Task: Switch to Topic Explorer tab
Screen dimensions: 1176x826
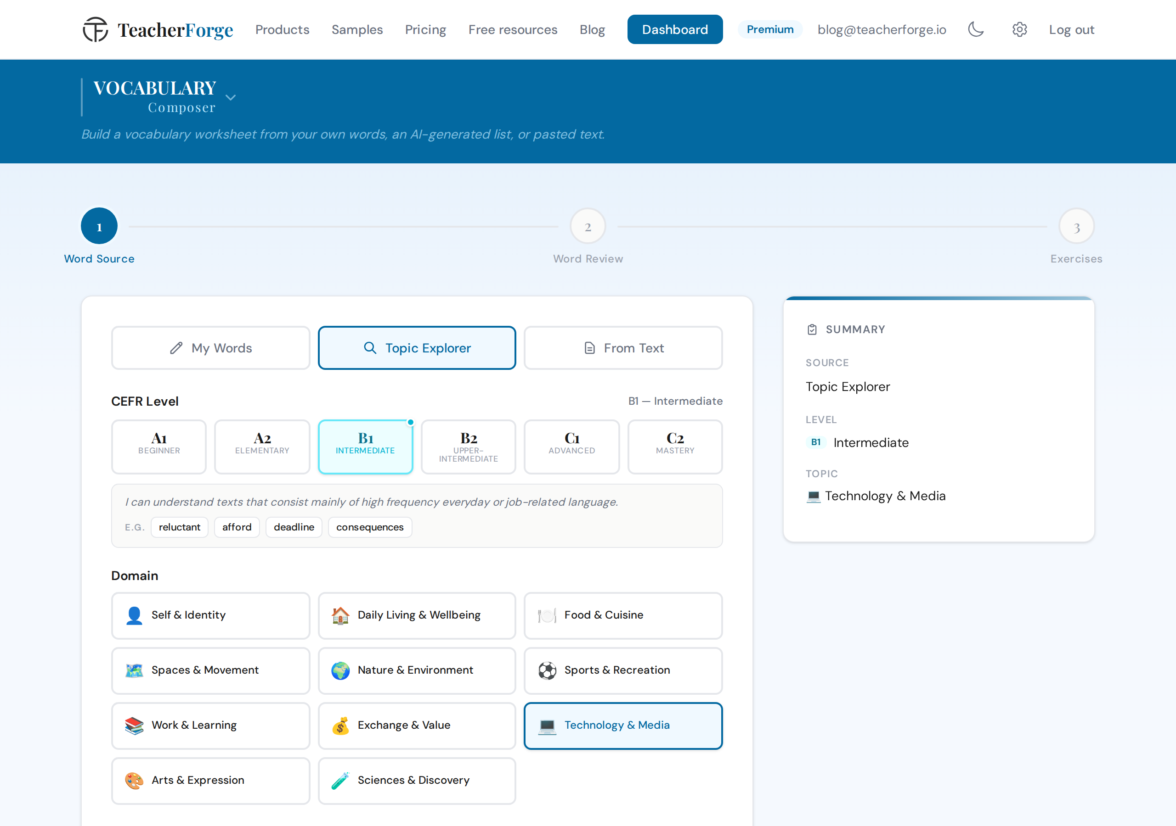Action: [x=417, y=348]
